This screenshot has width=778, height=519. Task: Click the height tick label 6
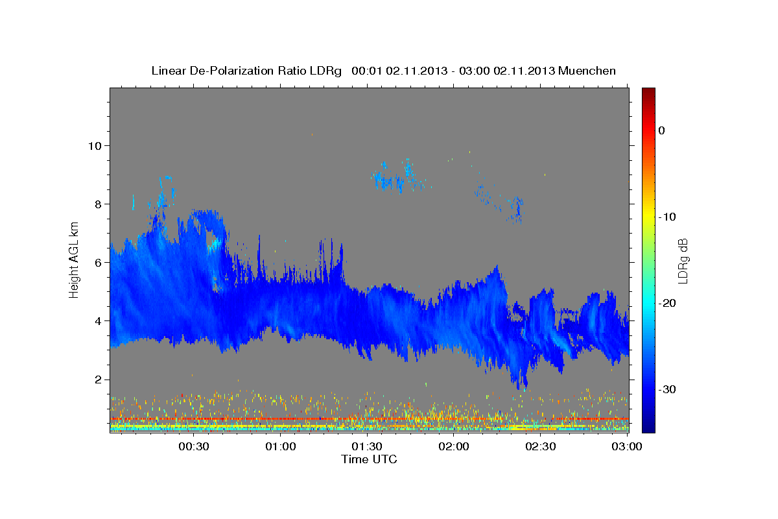(x=98, y=262)
